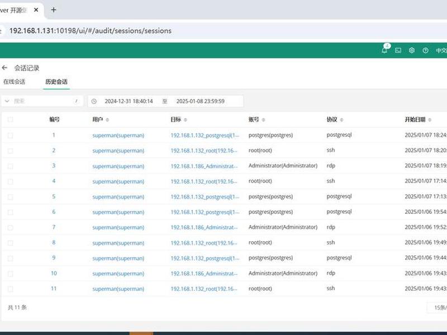This screenshot has height=335, width=447.
Task: Check the checkbox for session row 1
Action: (11, 136)
